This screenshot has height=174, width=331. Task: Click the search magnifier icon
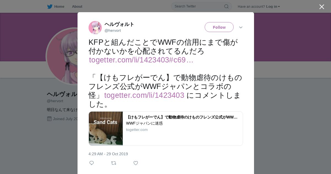(x=226, y=6)
